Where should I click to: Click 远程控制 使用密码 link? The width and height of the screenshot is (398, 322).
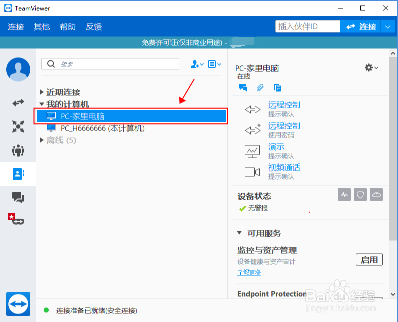[284, 125]
